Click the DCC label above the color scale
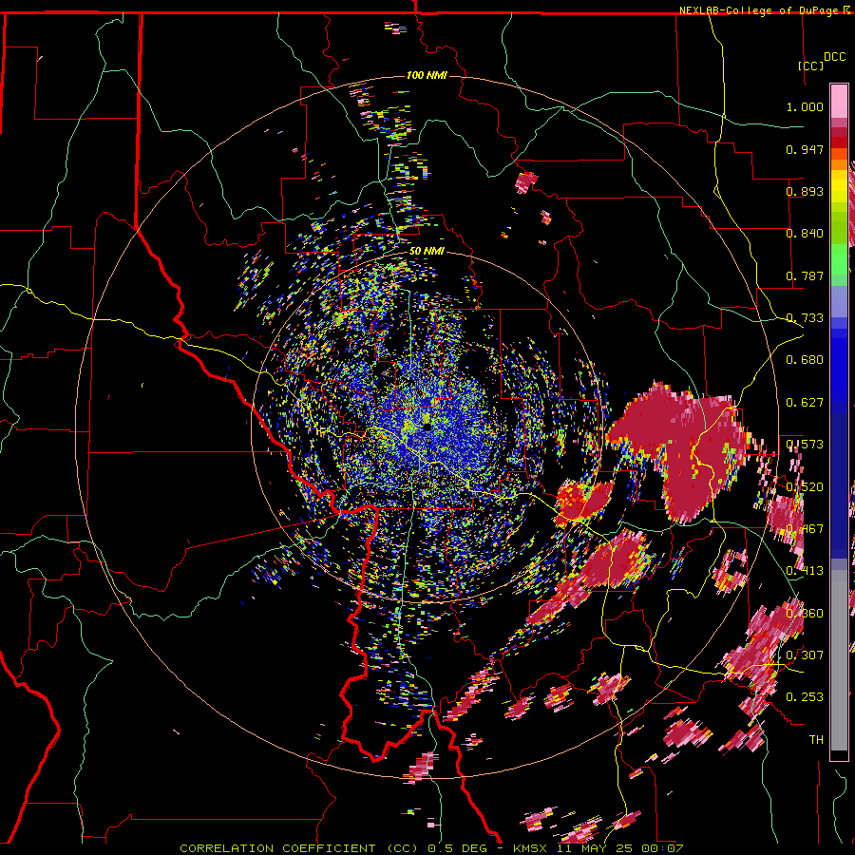This screenshot has width=855, height=855. pos(834,57)
